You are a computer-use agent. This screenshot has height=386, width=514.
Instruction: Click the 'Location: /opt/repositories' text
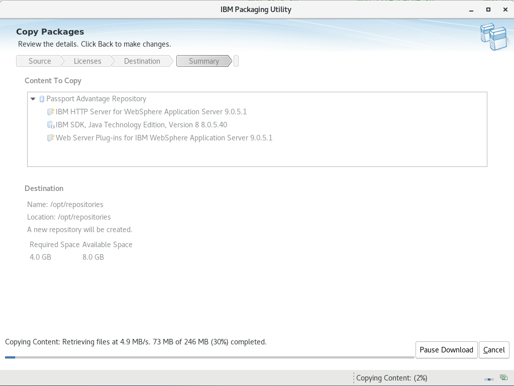69,217
